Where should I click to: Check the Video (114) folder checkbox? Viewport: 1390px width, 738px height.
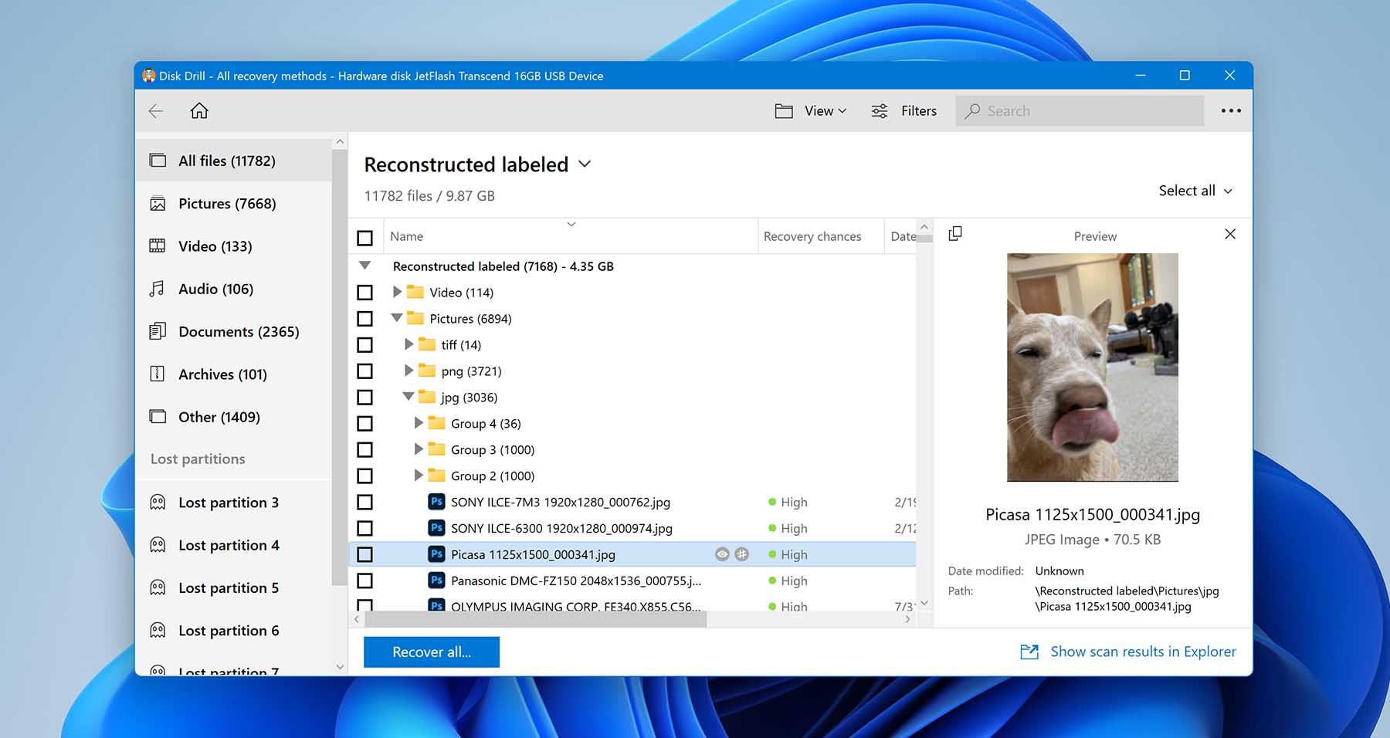[x=365, y=293]
